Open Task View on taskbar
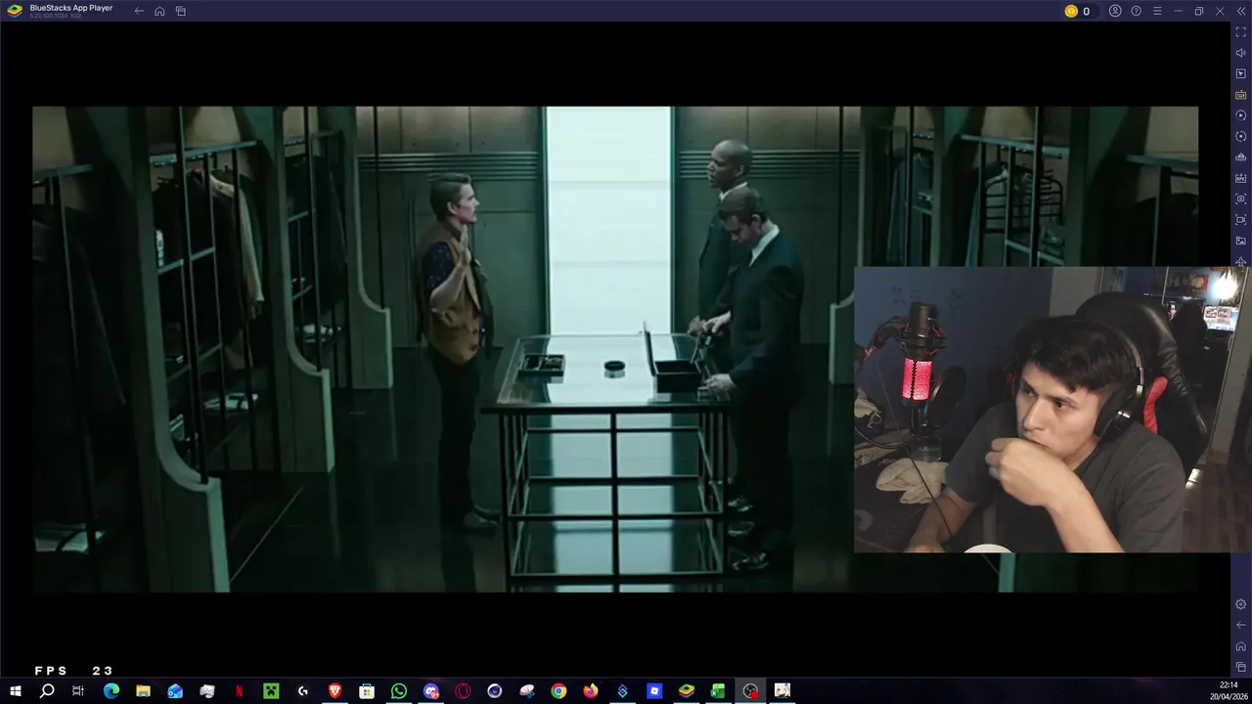The image size is (1252, 704). (x=78, y=691)
